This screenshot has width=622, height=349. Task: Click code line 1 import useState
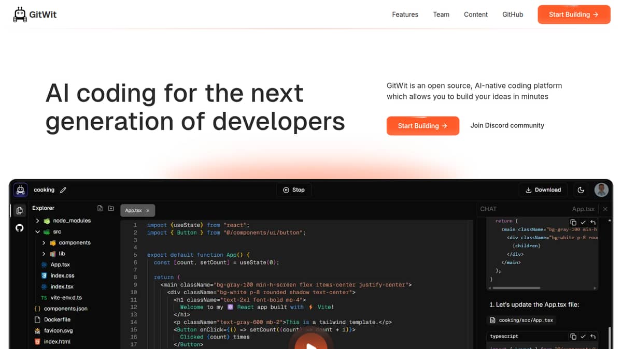click(199, 225)
